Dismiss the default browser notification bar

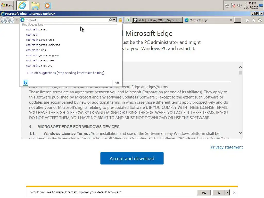coord(234,192)
